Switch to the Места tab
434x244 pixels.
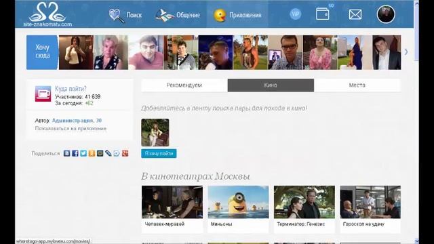[x=357, y=85]
